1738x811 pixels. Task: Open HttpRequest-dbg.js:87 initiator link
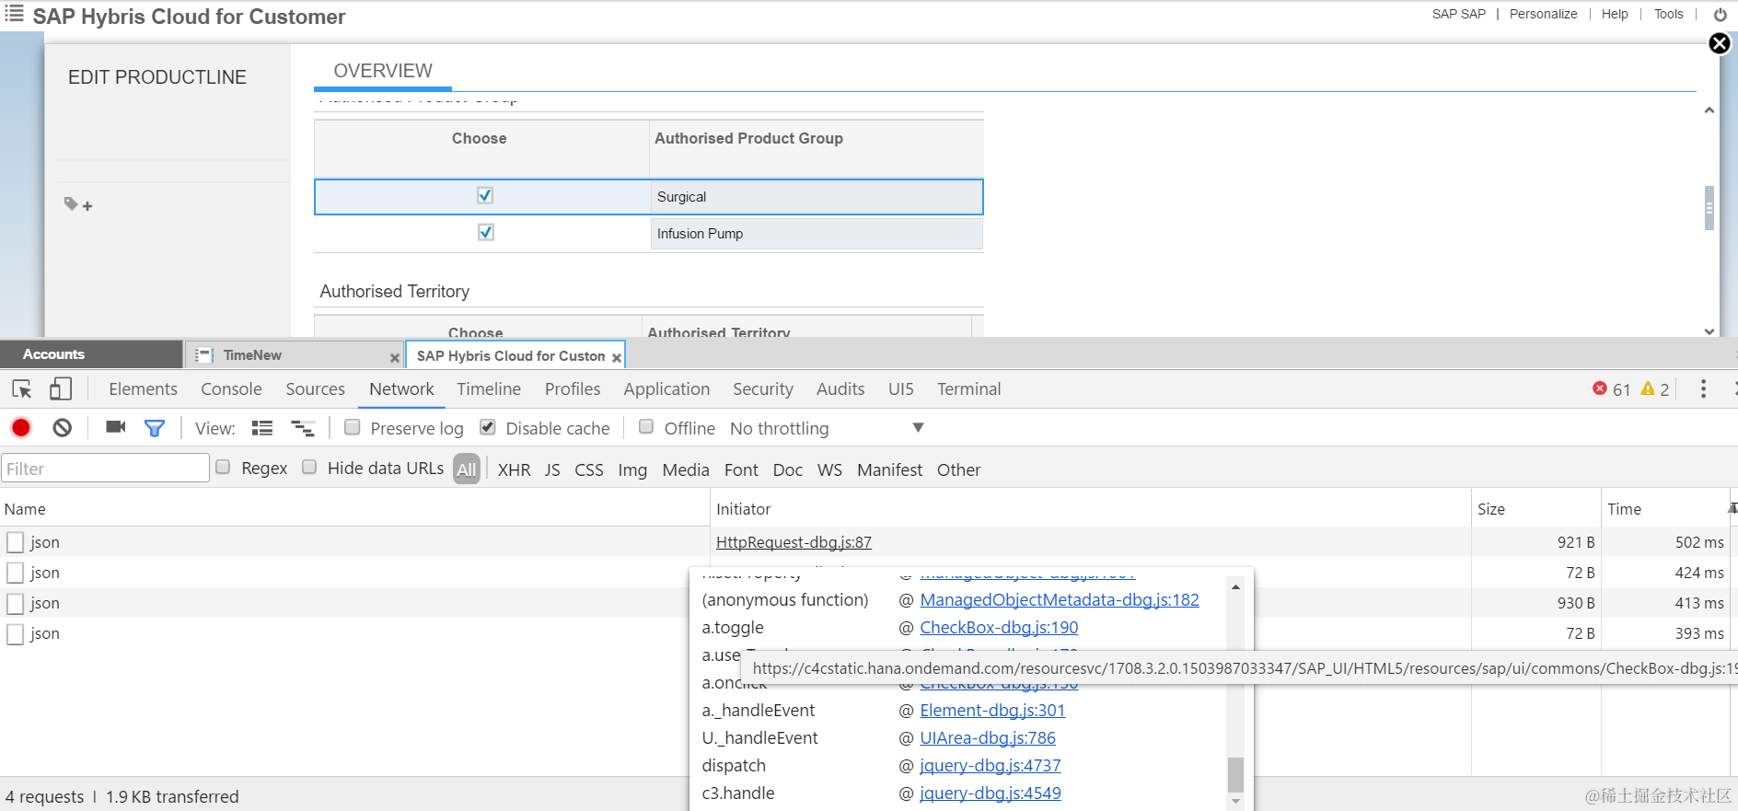[794, 542]
